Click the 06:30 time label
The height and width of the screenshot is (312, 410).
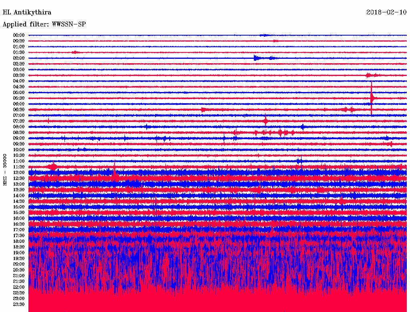(x=19, y=110)
